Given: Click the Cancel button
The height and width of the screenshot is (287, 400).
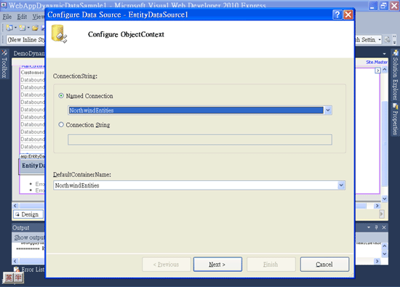Looking at the screenshot, I should [x=324, y=264].
